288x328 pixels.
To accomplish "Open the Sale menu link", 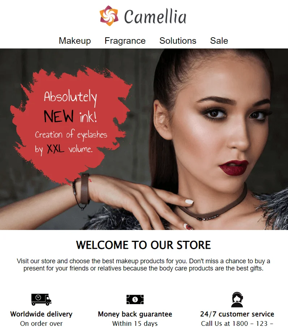I will [x=219, y=41].
